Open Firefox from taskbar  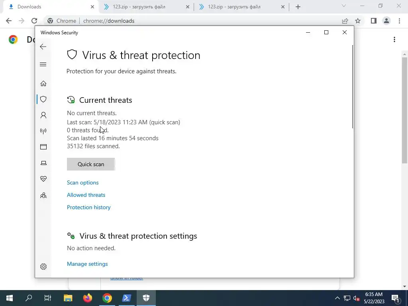click(88, 298)
